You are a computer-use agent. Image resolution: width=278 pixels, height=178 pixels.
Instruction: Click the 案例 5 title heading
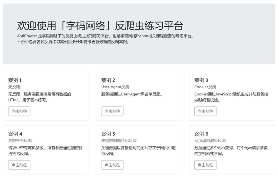108,134
